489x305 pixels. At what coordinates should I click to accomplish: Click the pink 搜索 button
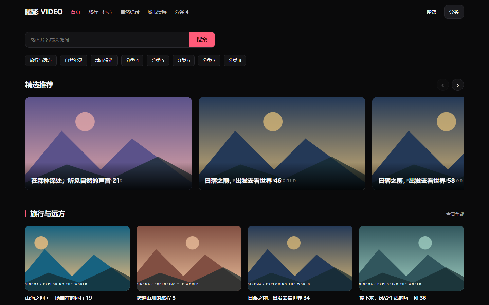pyautogui.click(x=202, y=40)
